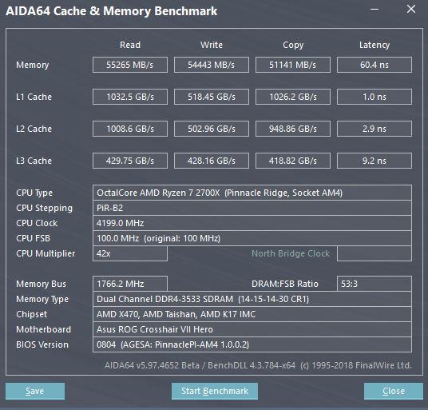Click the Read column header
The height and width of the screenshot is (410, 428).
130,45
